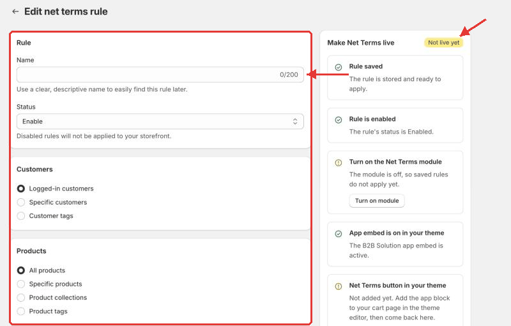Click the warning icon beside Net Terms button in your theme
The width and height of the screenshot is (511, 326).
click(x=339, y=286)
